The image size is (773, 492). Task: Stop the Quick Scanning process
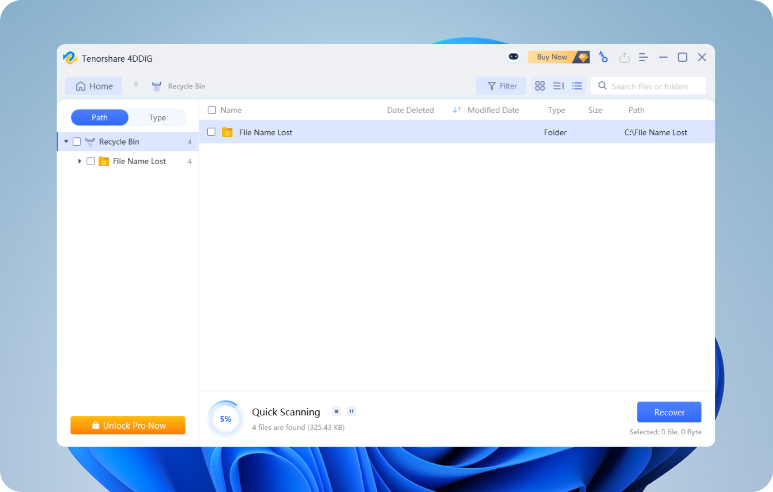pyautogui.click(x=337, y=411)
